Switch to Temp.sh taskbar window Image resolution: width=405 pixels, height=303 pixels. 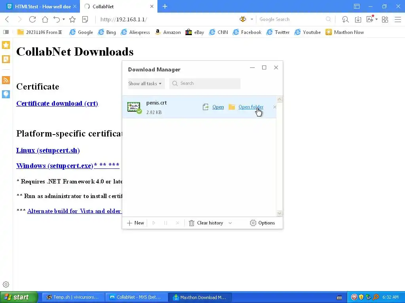73,297
